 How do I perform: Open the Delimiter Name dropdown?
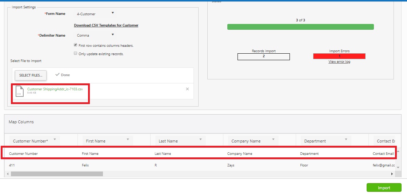112,35
